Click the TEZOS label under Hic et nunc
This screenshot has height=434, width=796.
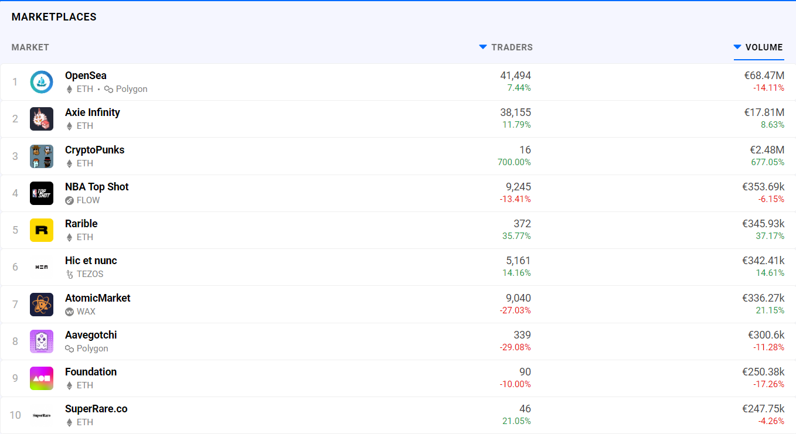coord(90,274)
